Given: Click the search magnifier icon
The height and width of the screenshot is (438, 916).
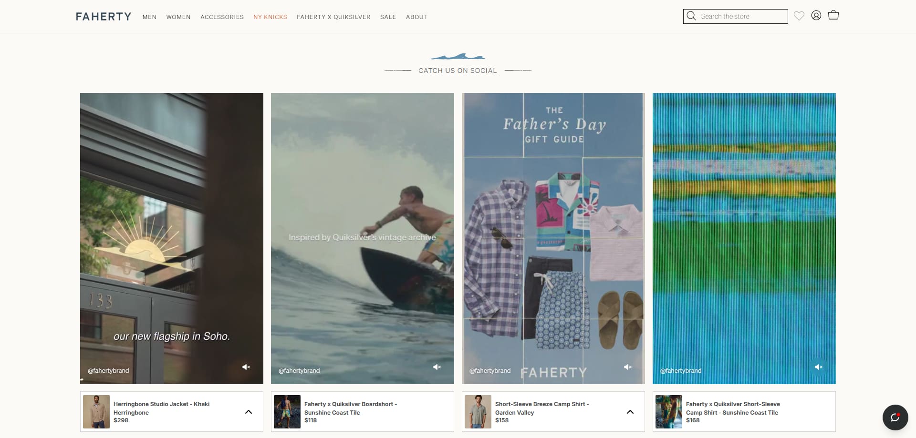Looking at the screenshot, I should coord(691,16).
